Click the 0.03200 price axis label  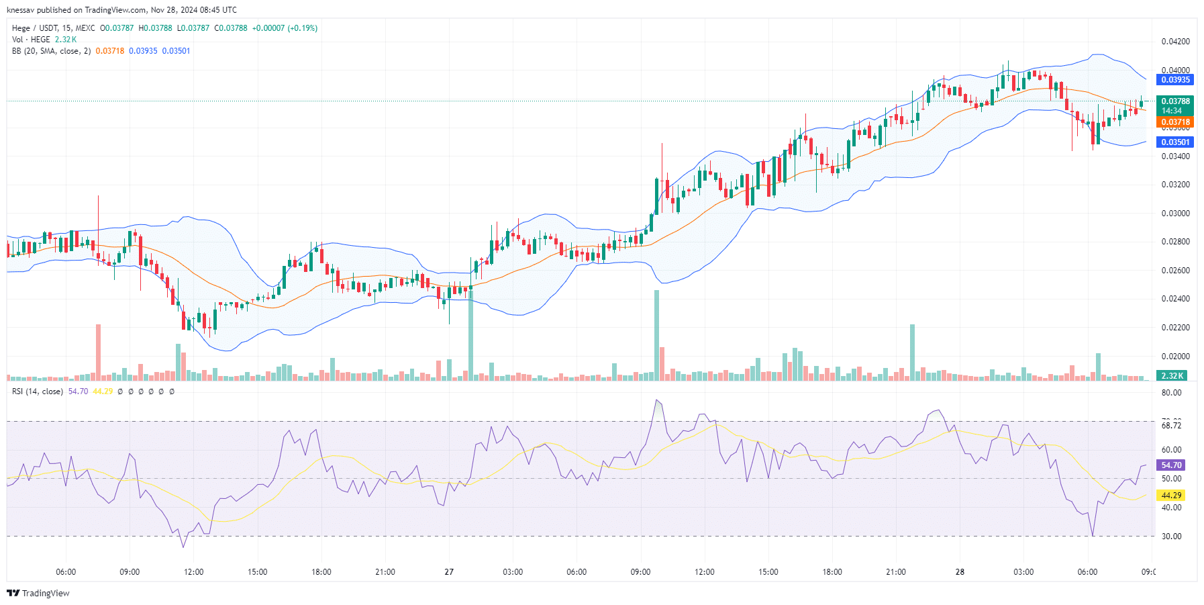pyautogui.click(x=1175, y=185)
